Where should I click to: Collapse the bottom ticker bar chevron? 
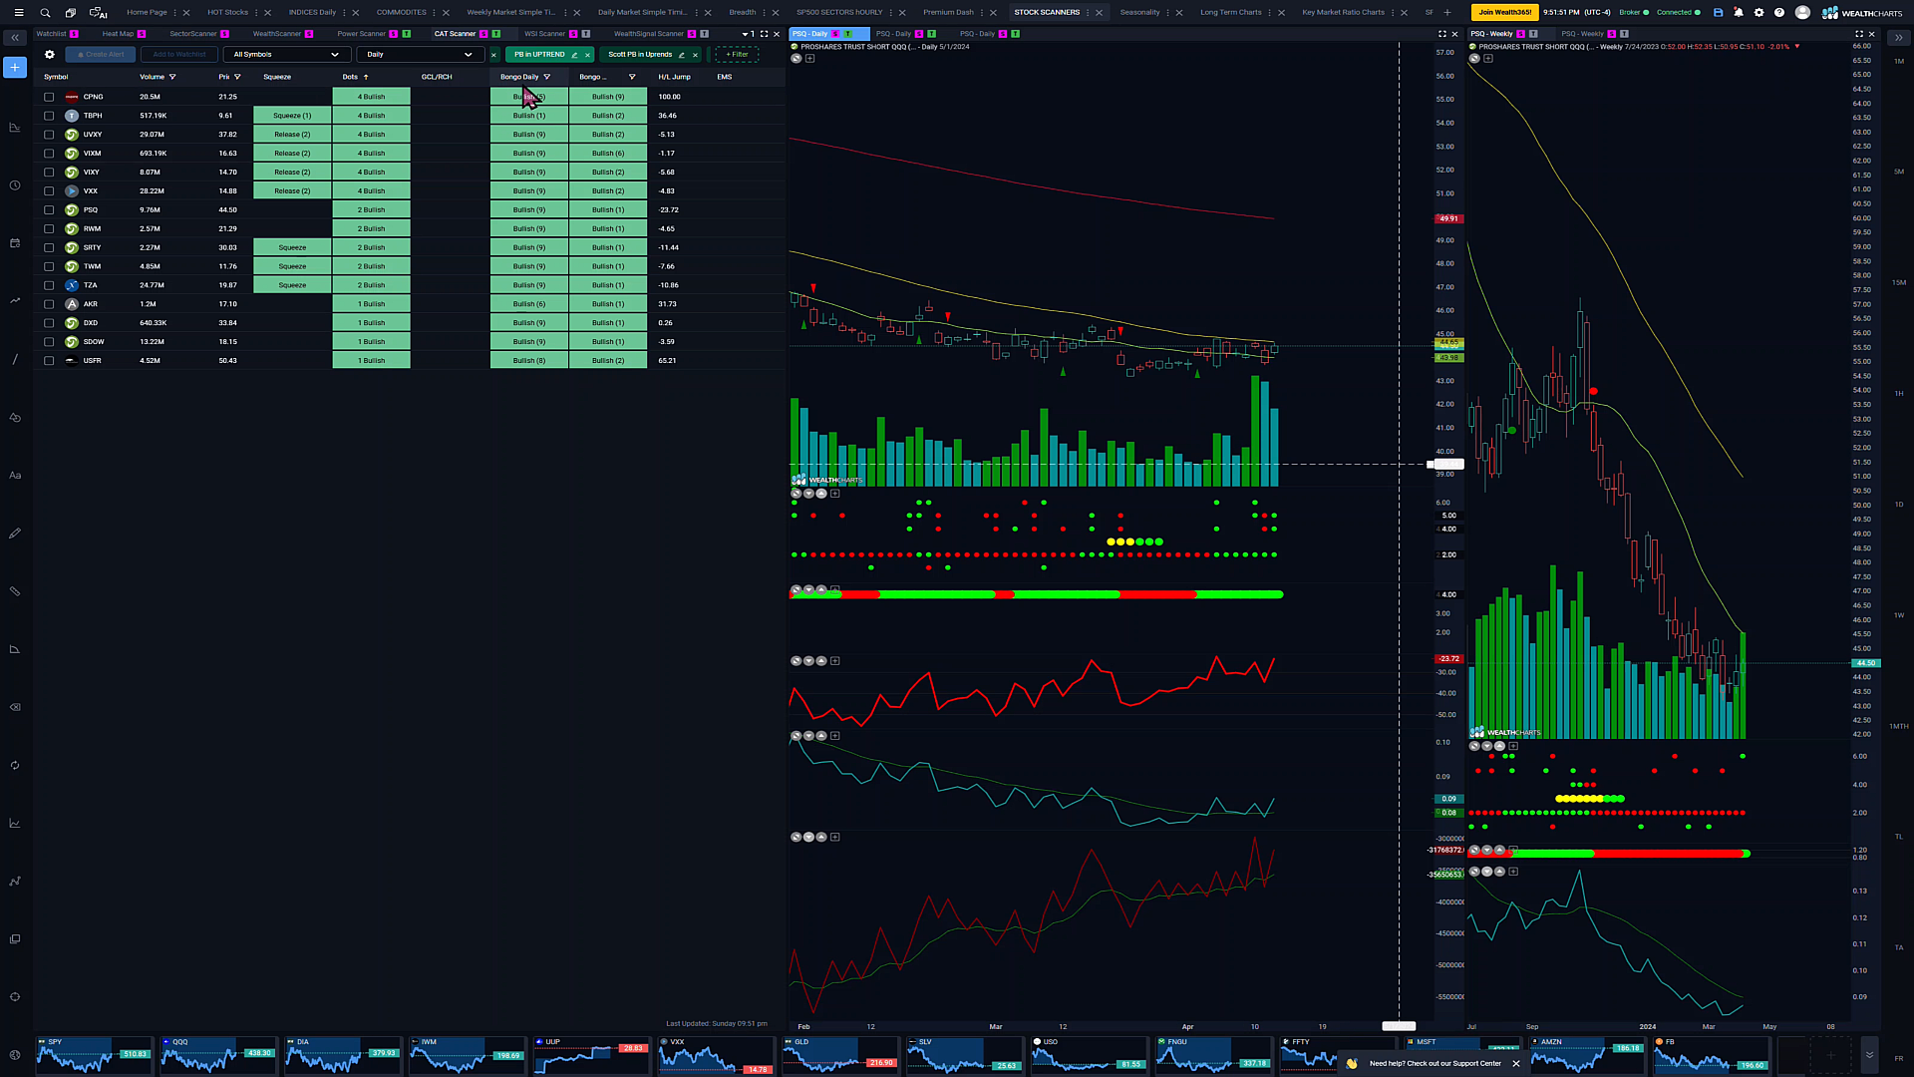(x=1869, y=1054)
